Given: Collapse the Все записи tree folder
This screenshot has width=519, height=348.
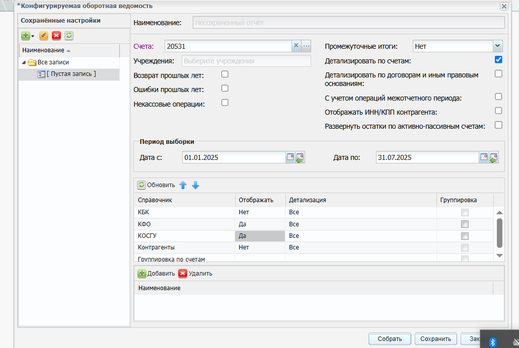Looking at the screenshot, I should click(x=24, y=62).
